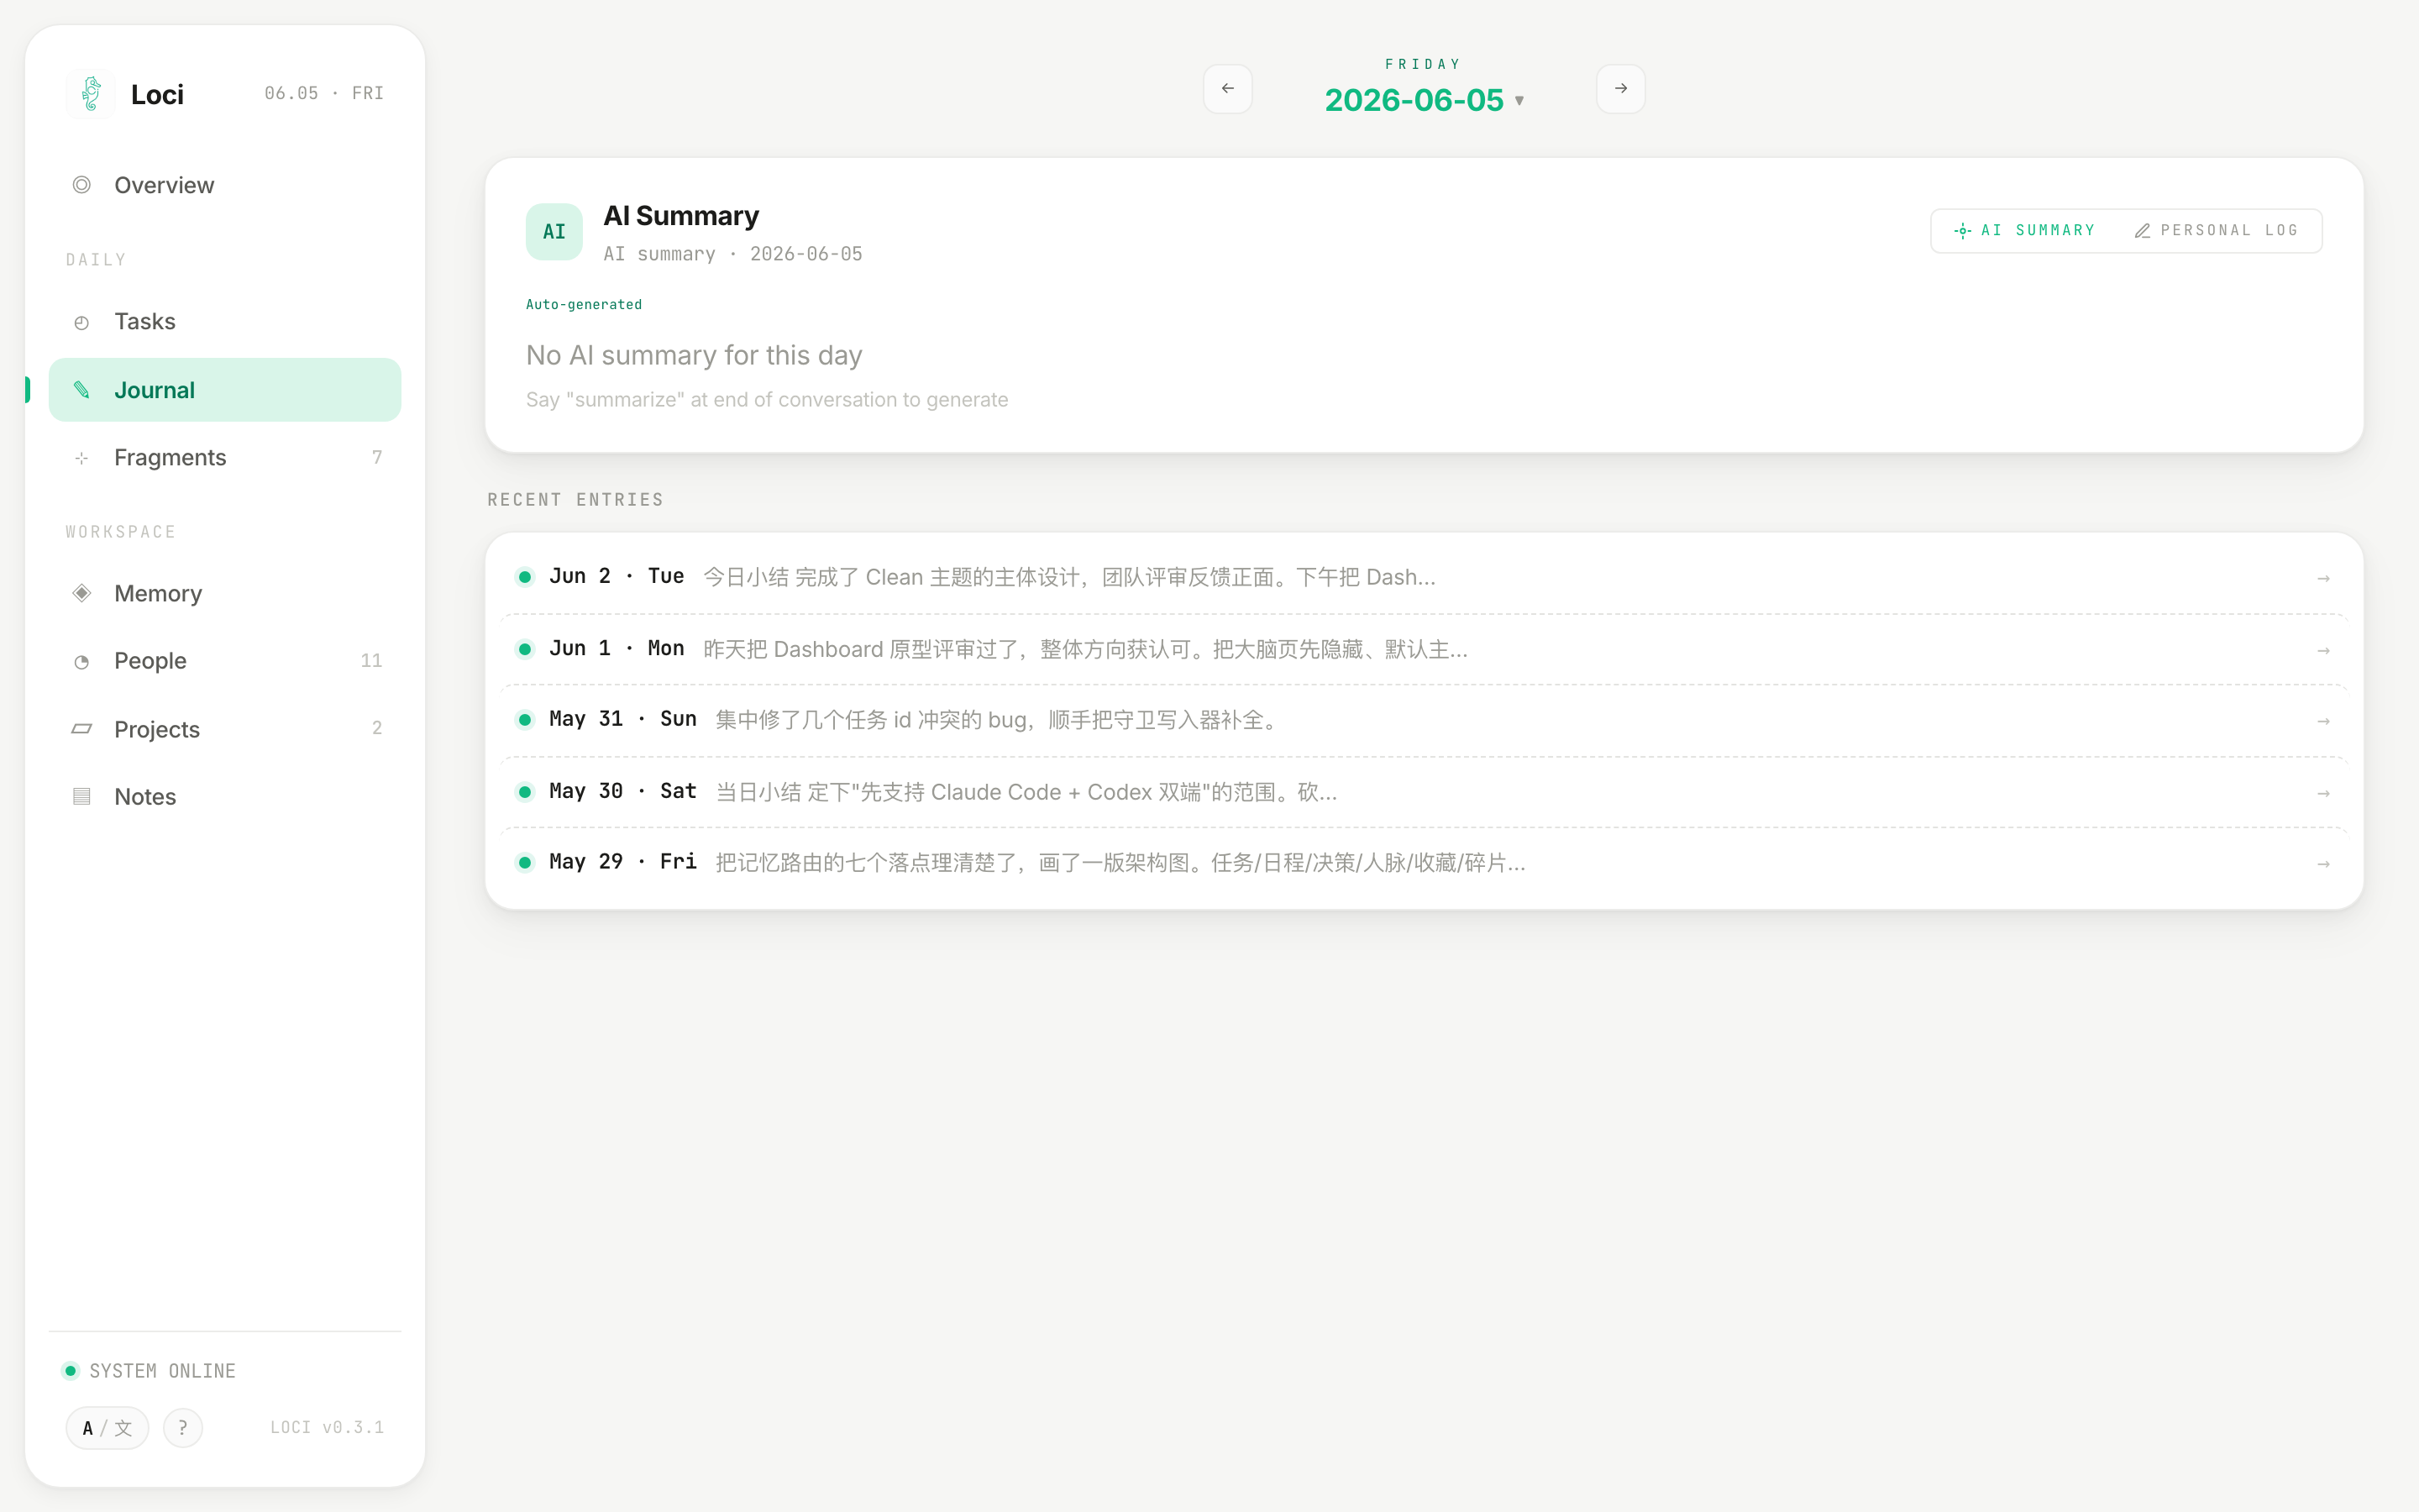This screenshot has width=2419, height=1512.
Task: Expand the May 29 Fri entry arrow
Action: (x=2323, y=863)
